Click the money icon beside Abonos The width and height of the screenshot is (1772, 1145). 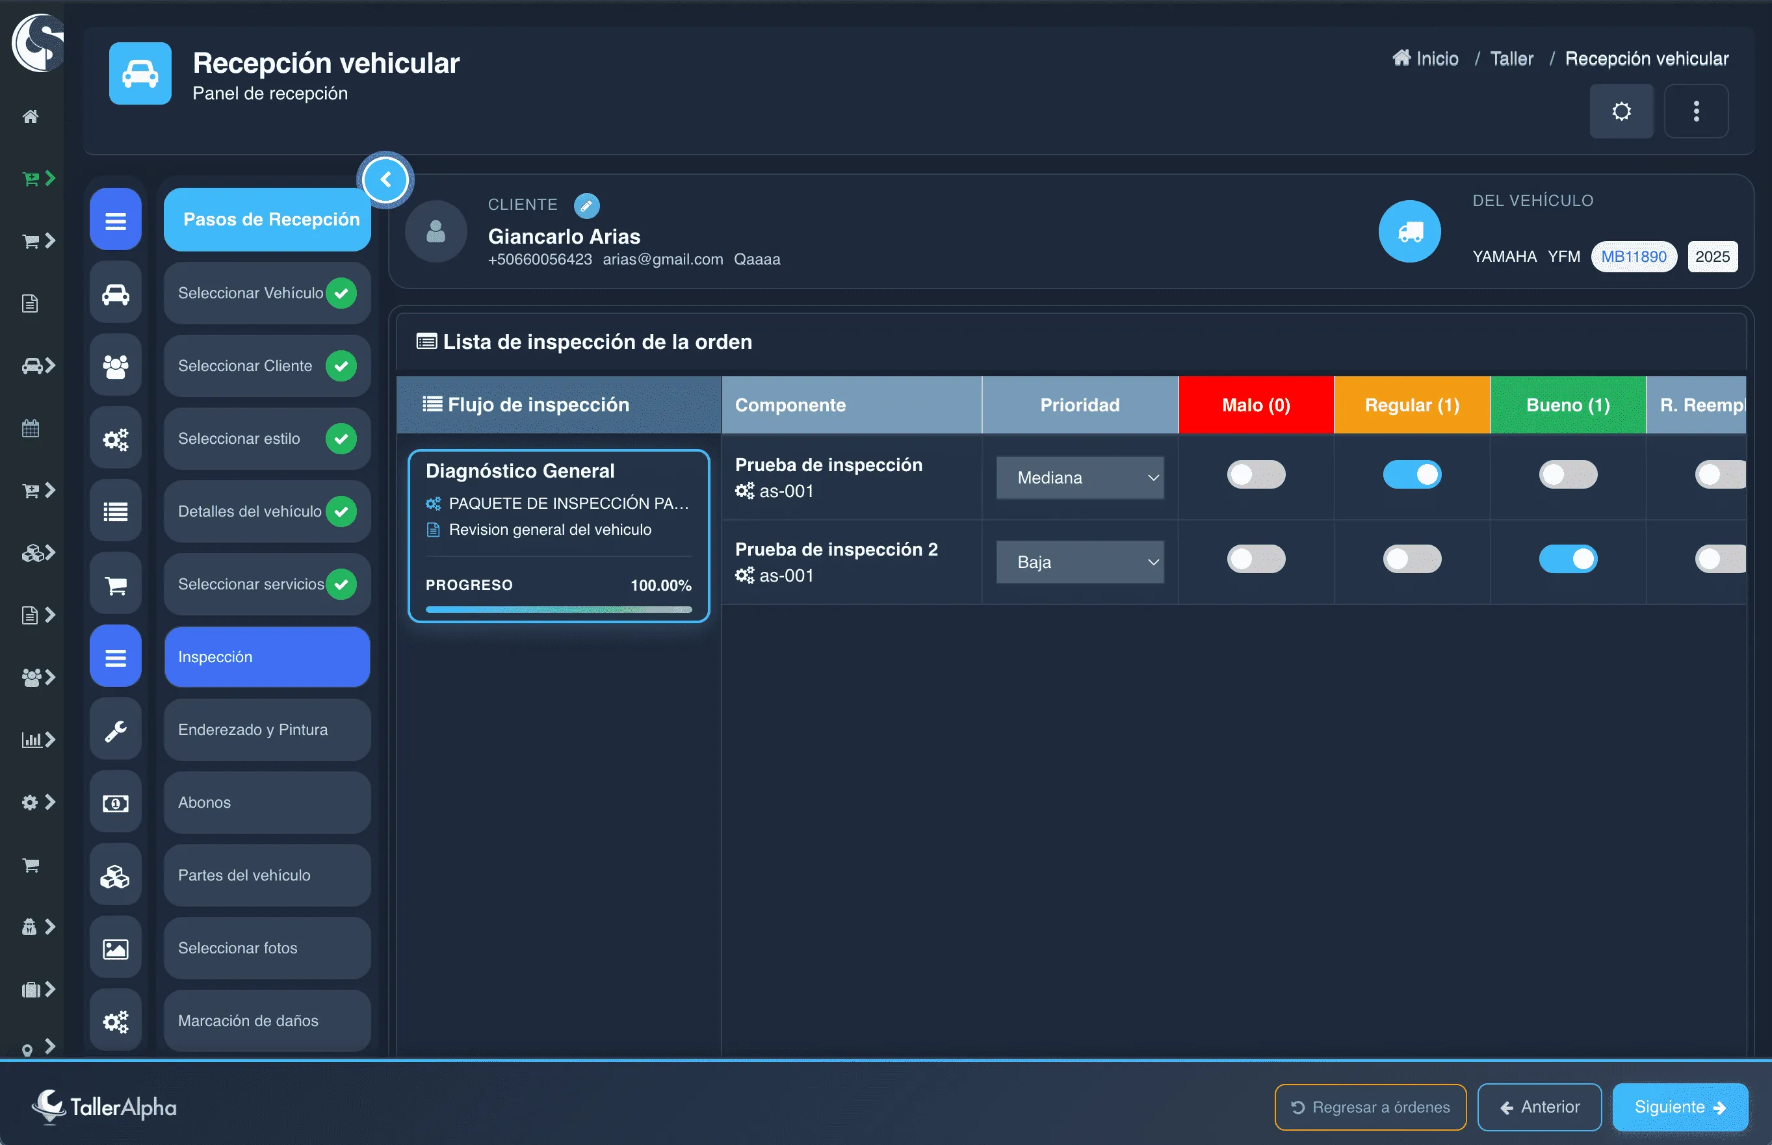[115, 803]
